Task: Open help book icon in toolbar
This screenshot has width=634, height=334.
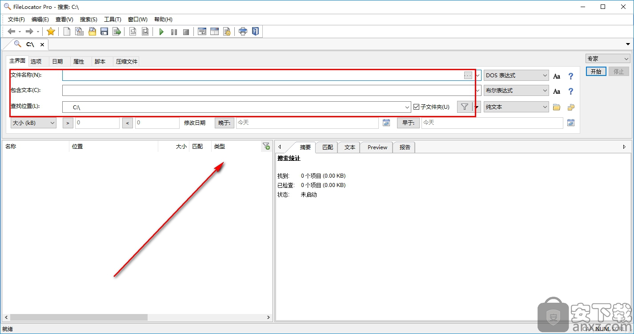Action: (x=255, y=32)
